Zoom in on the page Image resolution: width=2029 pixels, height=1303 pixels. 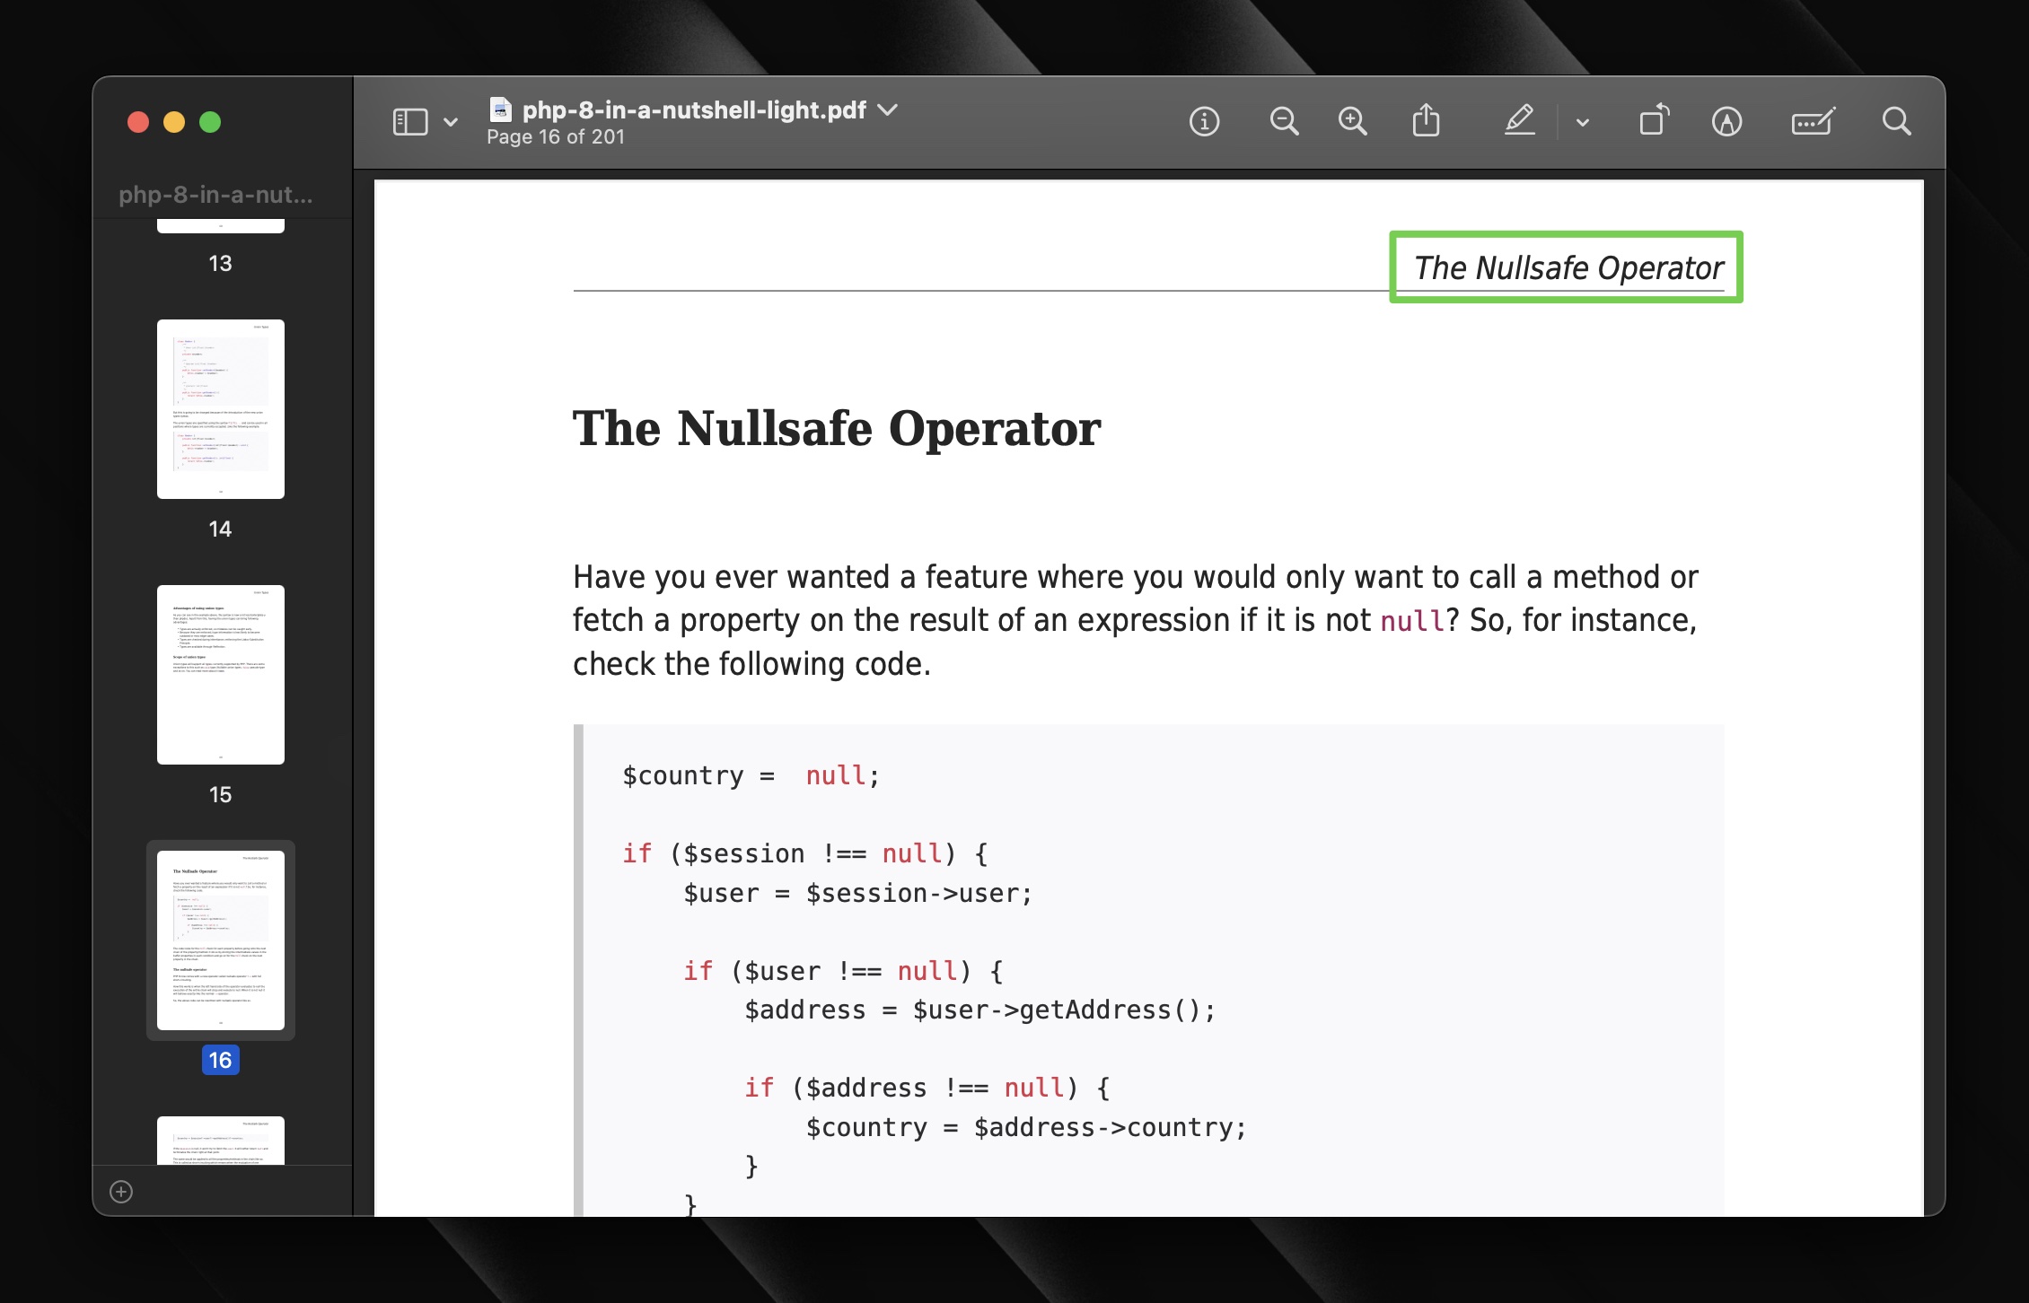pyautogui.click(x=1352, y=121)
